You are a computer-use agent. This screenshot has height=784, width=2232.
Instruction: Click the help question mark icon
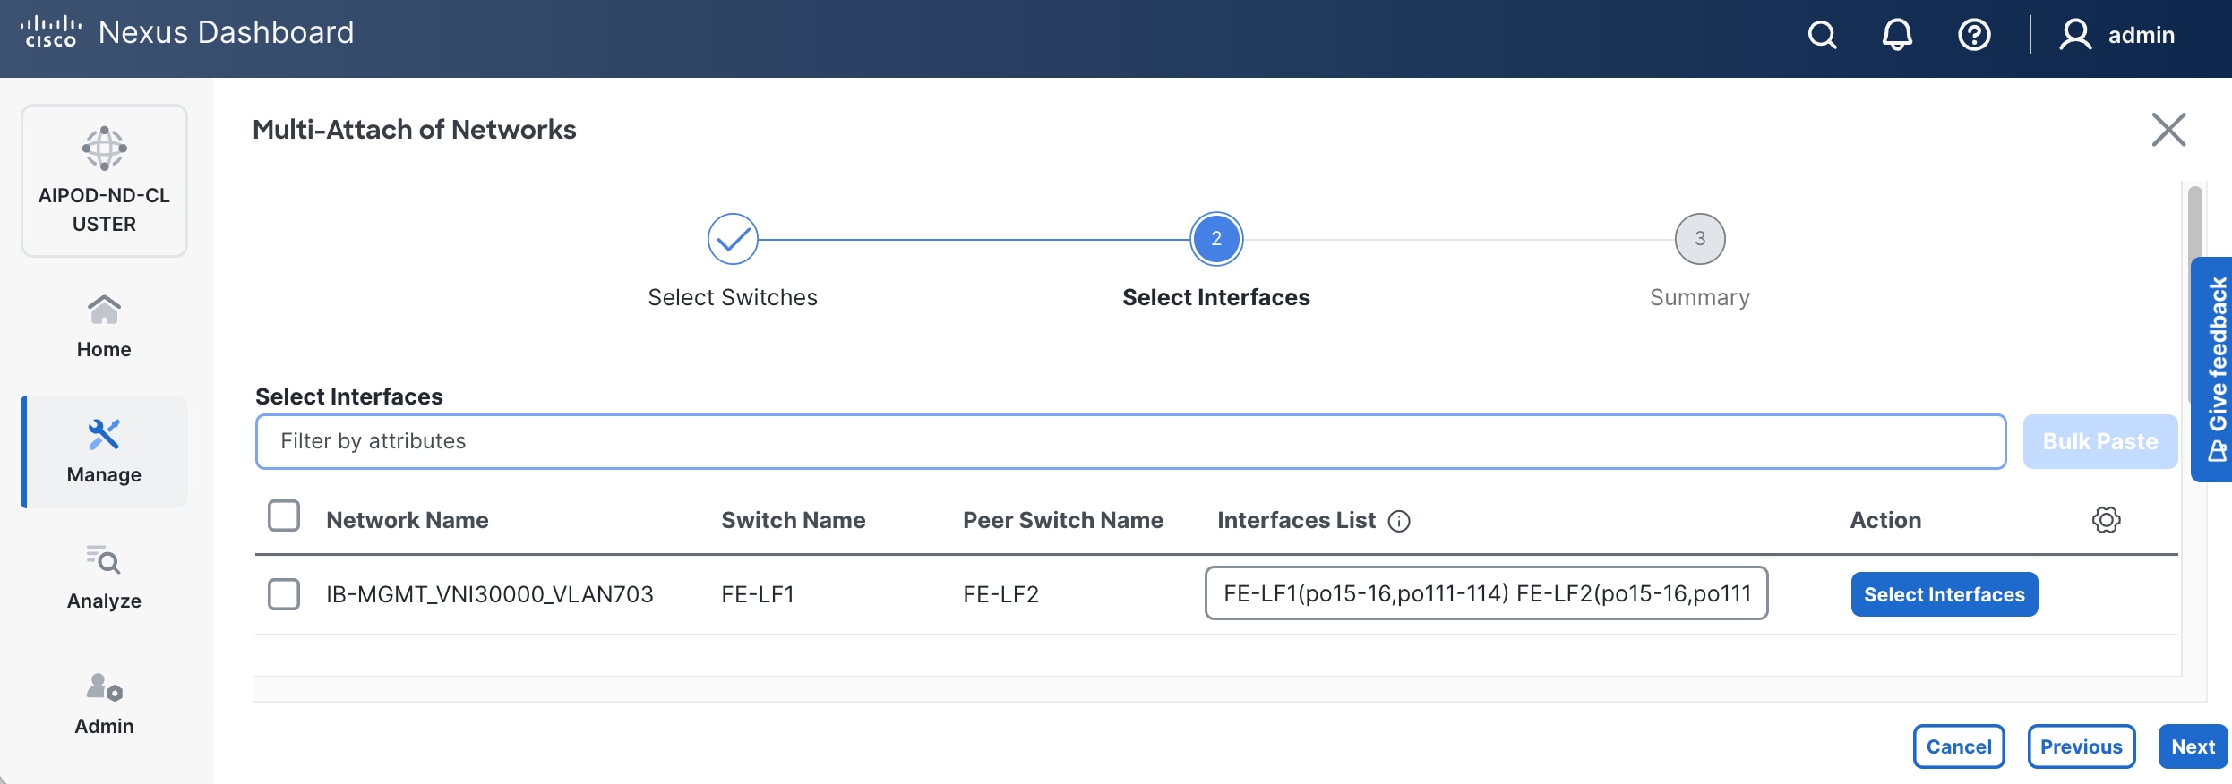(x=1974, y=35)
